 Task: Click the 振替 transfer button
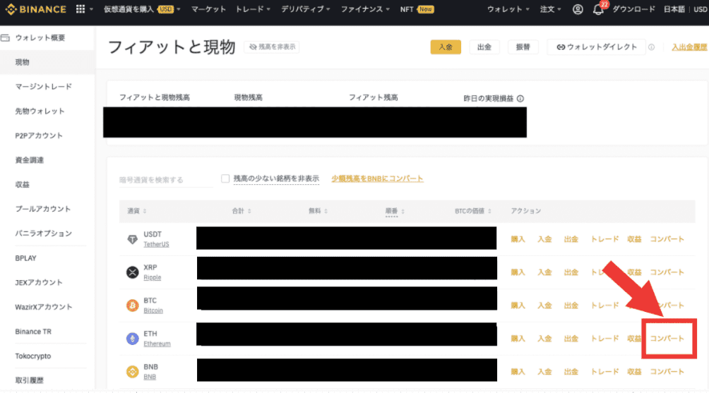coord(523,47)
